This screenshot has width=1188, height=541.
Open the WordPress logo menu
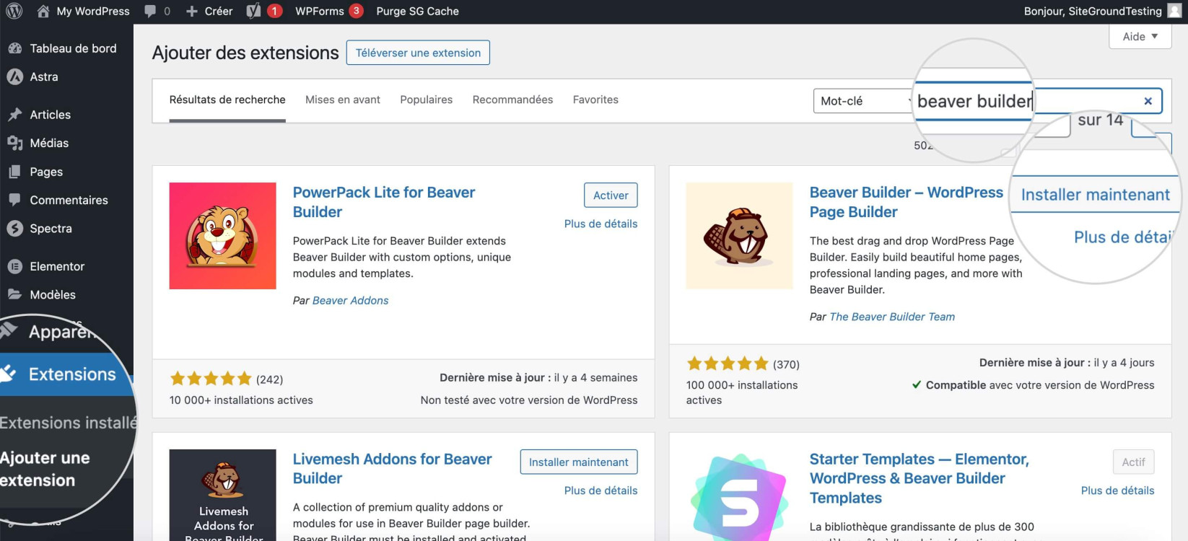click(14, 11)
